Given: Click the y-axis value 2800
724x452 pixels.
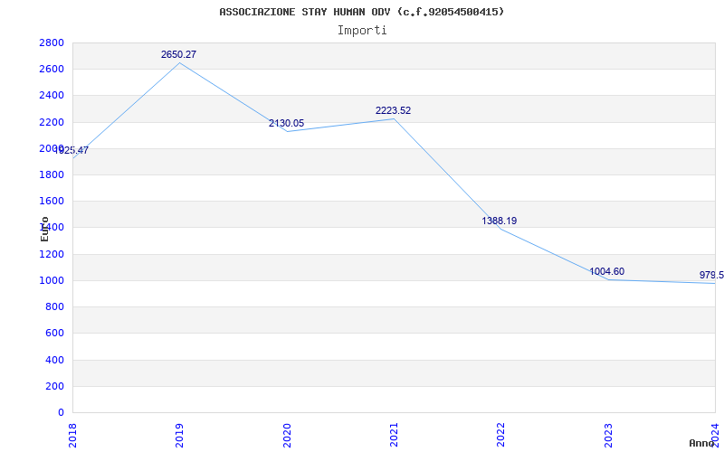Looking at the screenshot, I should click(x=52, y=42).
